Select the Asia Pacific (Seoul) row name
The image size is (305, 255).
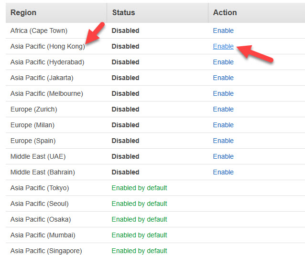click(x=40, y=204)
